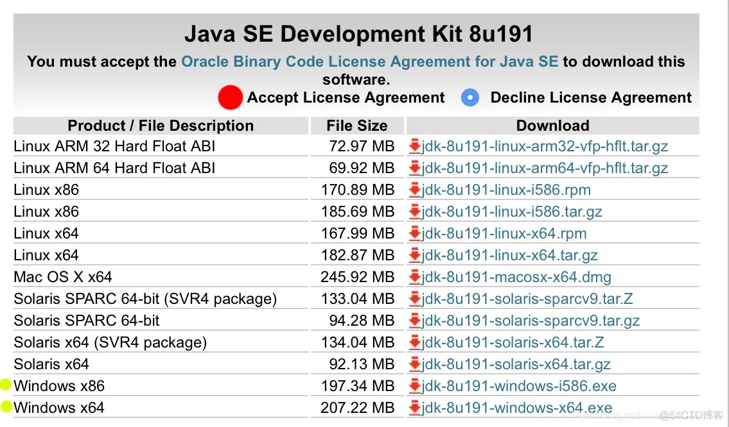Click the Accept License Agreement label
The image size is (729, 427).
pyautogui.click(x=346, y=97)
